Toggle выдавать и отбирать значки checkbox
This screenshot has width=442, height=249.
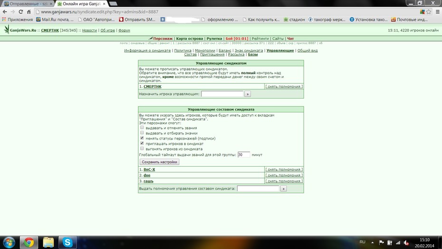(x=142, y=133)
